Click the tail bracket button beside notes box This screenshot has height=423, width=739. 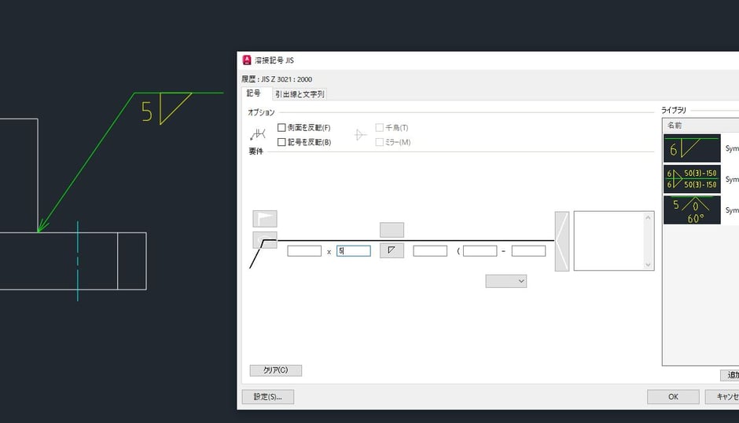pyautogui.click(x=562, y=242)
